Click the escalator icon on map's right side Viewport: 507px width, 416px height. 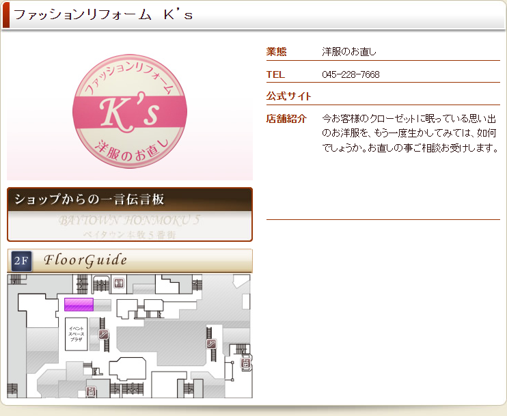(212, 344)
